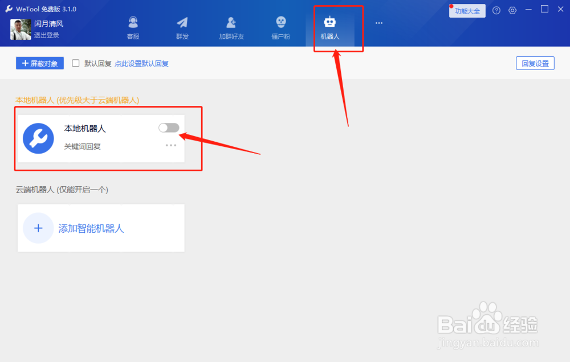This screenshot has width=570, height=362.
Task: Open the settings gear icon
Action: pos(511,10)
